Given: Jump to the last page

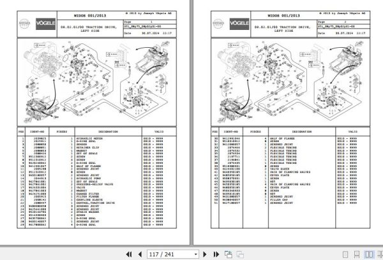Looking at the screenshot, I should point(216,254).
